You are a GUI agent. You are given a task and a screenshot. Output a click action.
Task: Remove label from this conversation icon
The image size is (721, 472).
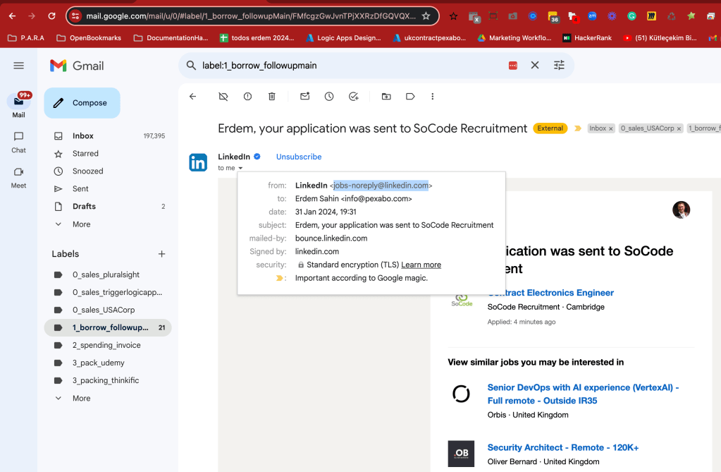[x=223, y=96]
